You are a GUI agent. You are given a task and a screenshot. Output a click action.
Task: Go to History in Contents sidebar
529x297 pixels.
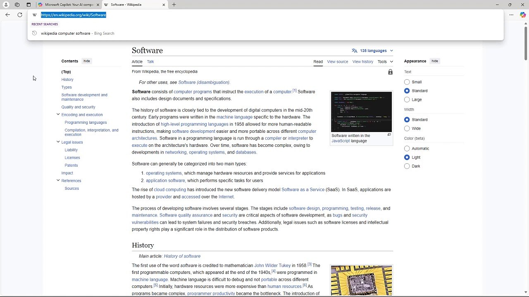point(67,80)
